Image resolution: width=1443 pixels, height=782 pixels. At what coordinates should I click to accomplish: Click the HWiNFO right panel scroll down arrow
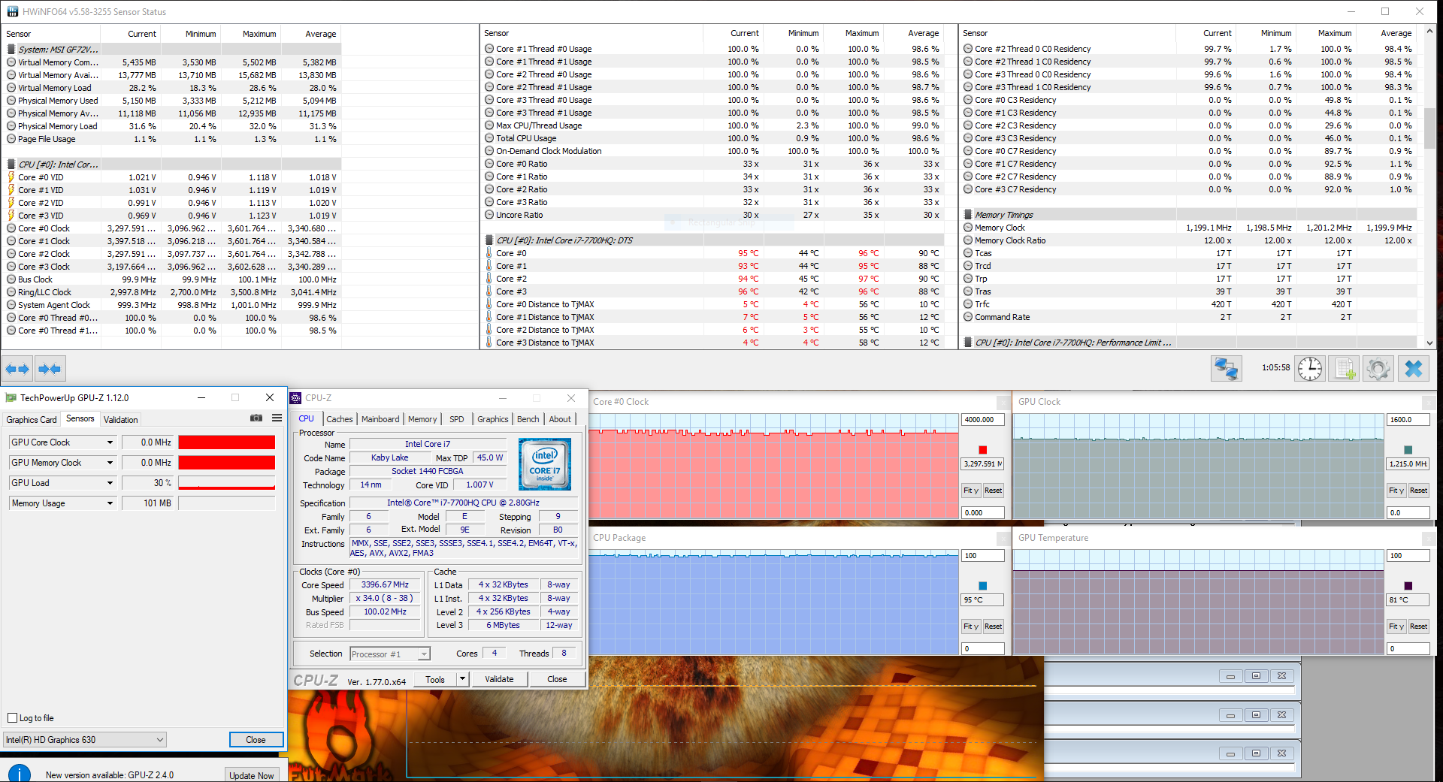click(1429, 343)
